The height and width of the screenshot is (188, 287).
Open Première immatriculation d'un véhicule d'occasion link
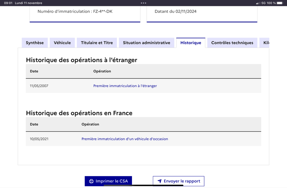pos(124,139)
